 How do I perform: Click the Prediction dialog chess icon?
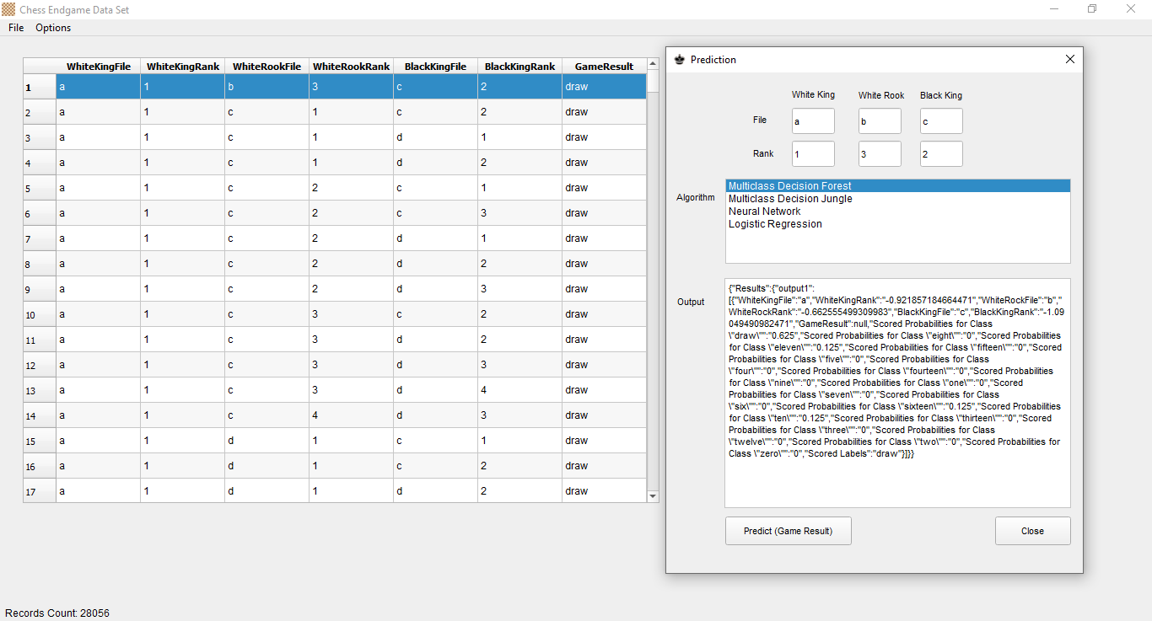(680, 60)
